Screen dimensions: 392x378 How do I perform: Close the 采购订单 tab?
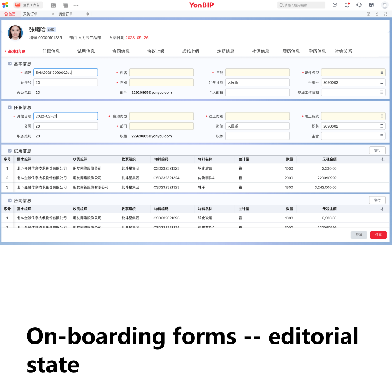click(53, 14)
